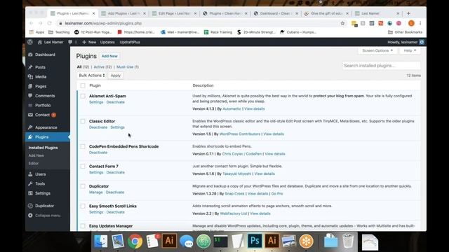Open Tools in the sidebar

[40, 183]
